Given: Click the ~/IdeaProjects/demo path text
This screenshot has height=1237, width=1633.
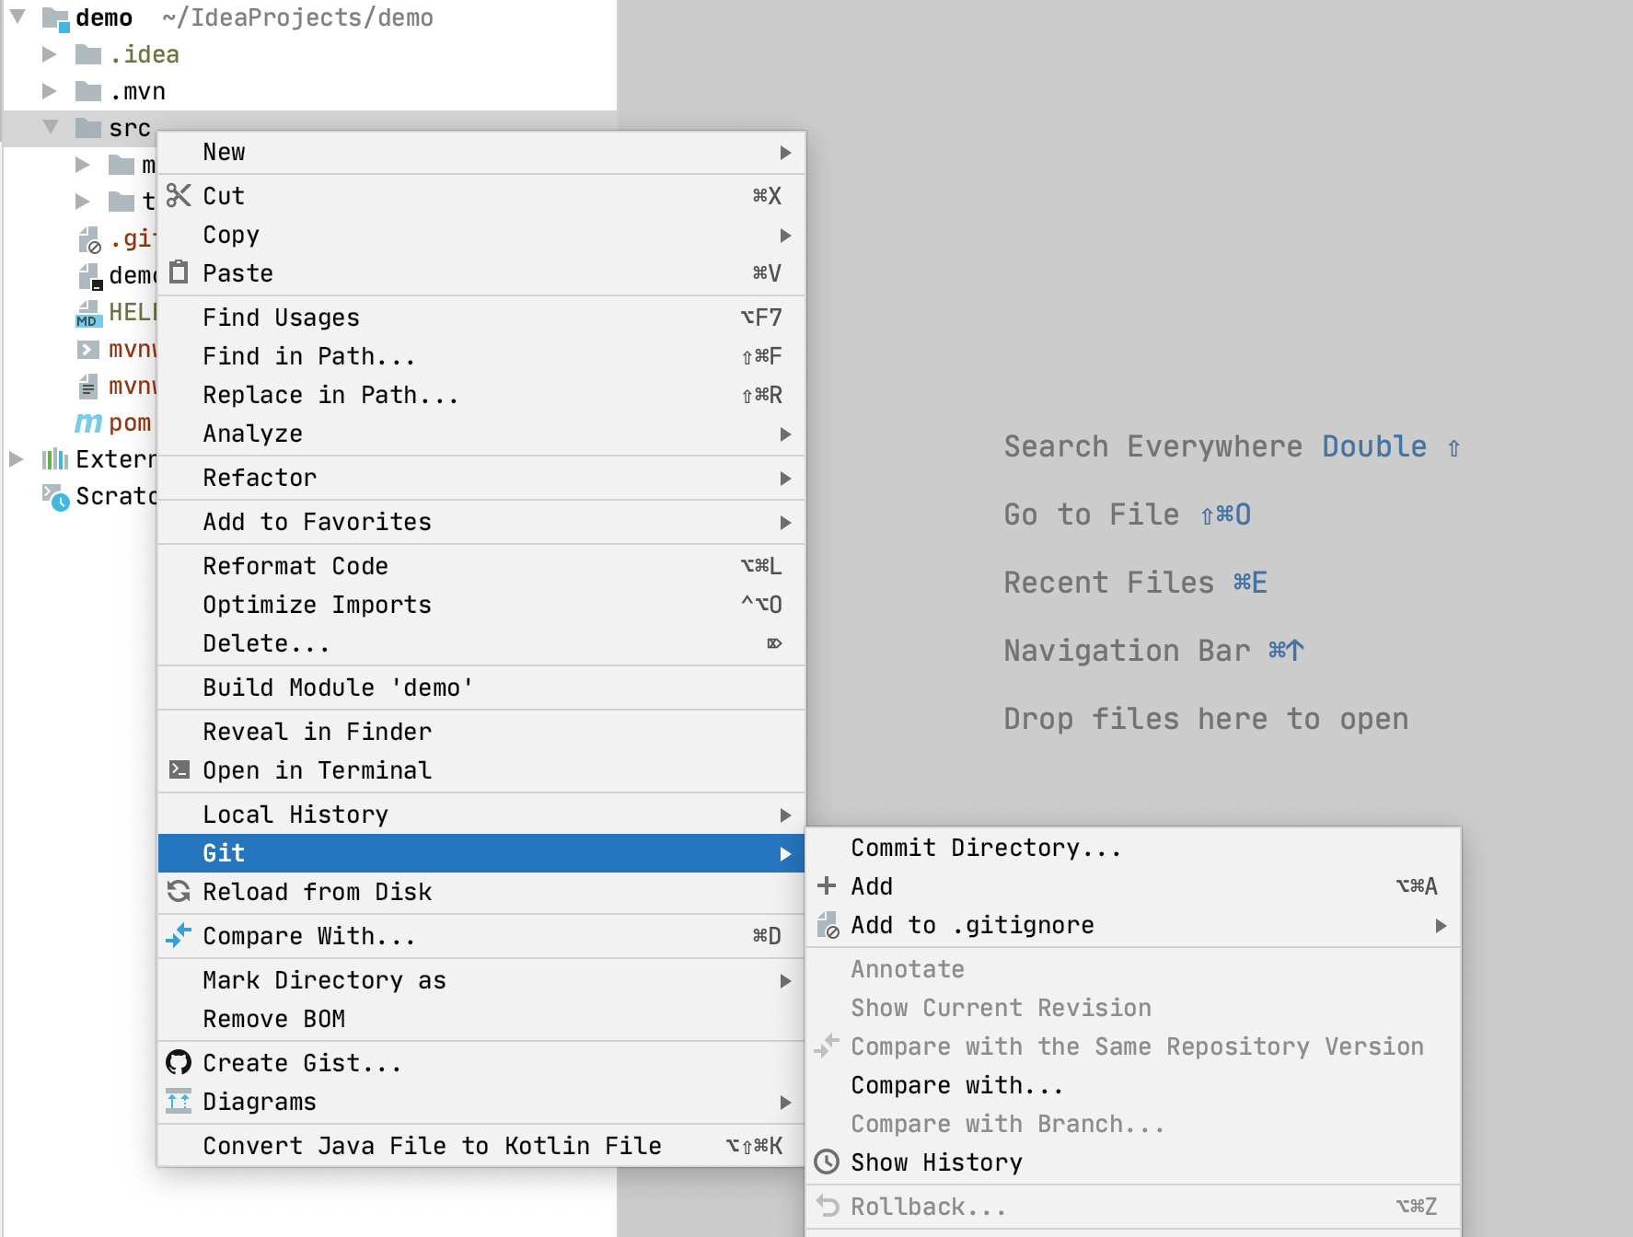Looking at the screenshot, I should coord(297,17).
